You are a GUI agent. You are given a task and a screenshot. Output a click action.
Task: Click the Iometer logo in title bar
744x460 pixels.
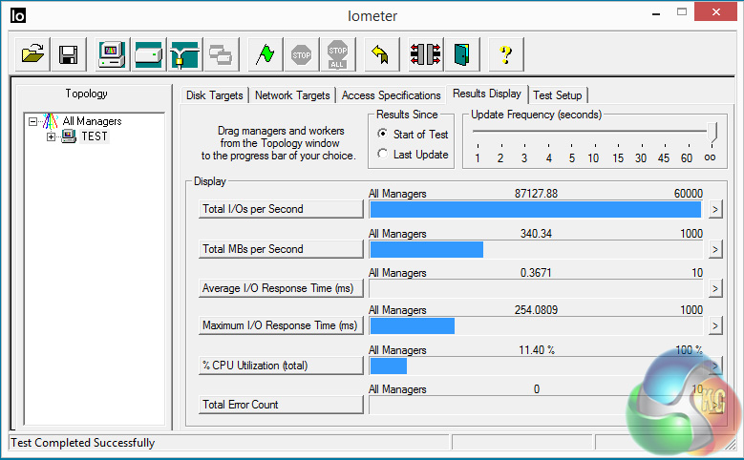(18, 15)
